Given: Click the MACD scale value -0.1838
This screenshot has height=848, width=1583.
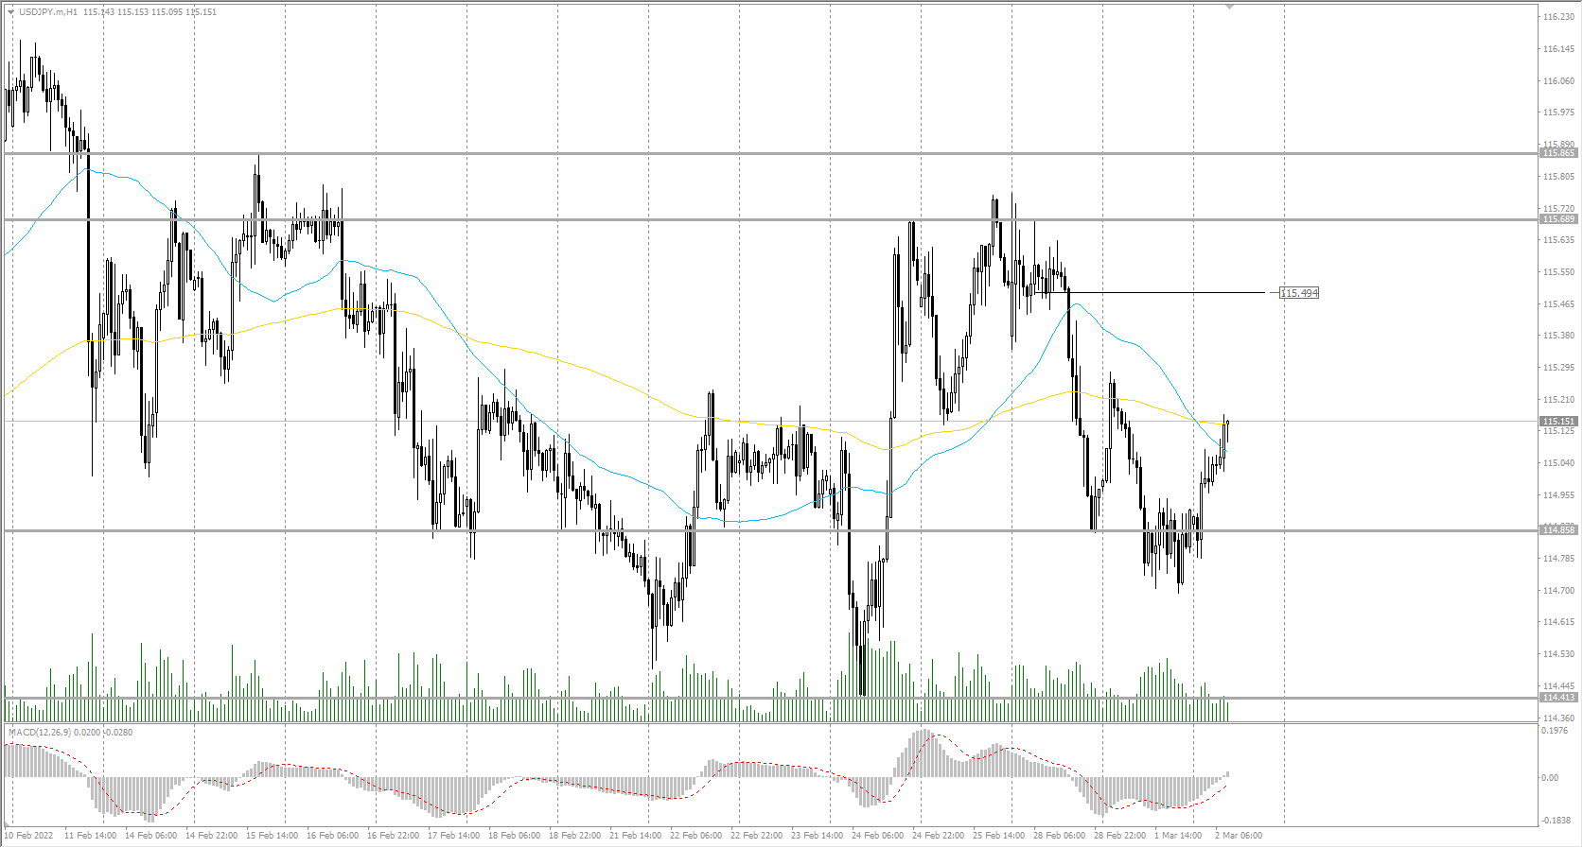Looking at the screenshot, I should [x=1557, y=821].
